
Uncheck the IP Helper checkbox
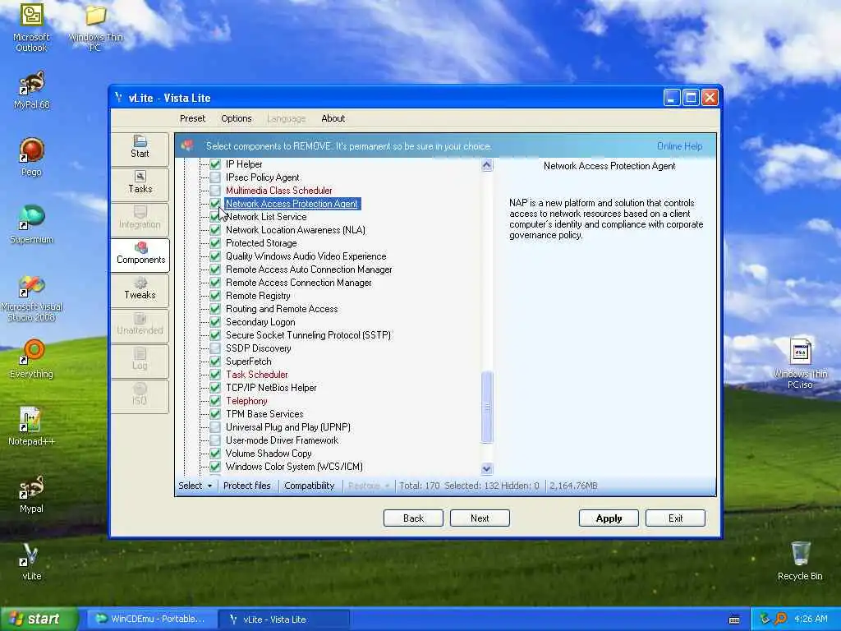click(x=215, y=164)
